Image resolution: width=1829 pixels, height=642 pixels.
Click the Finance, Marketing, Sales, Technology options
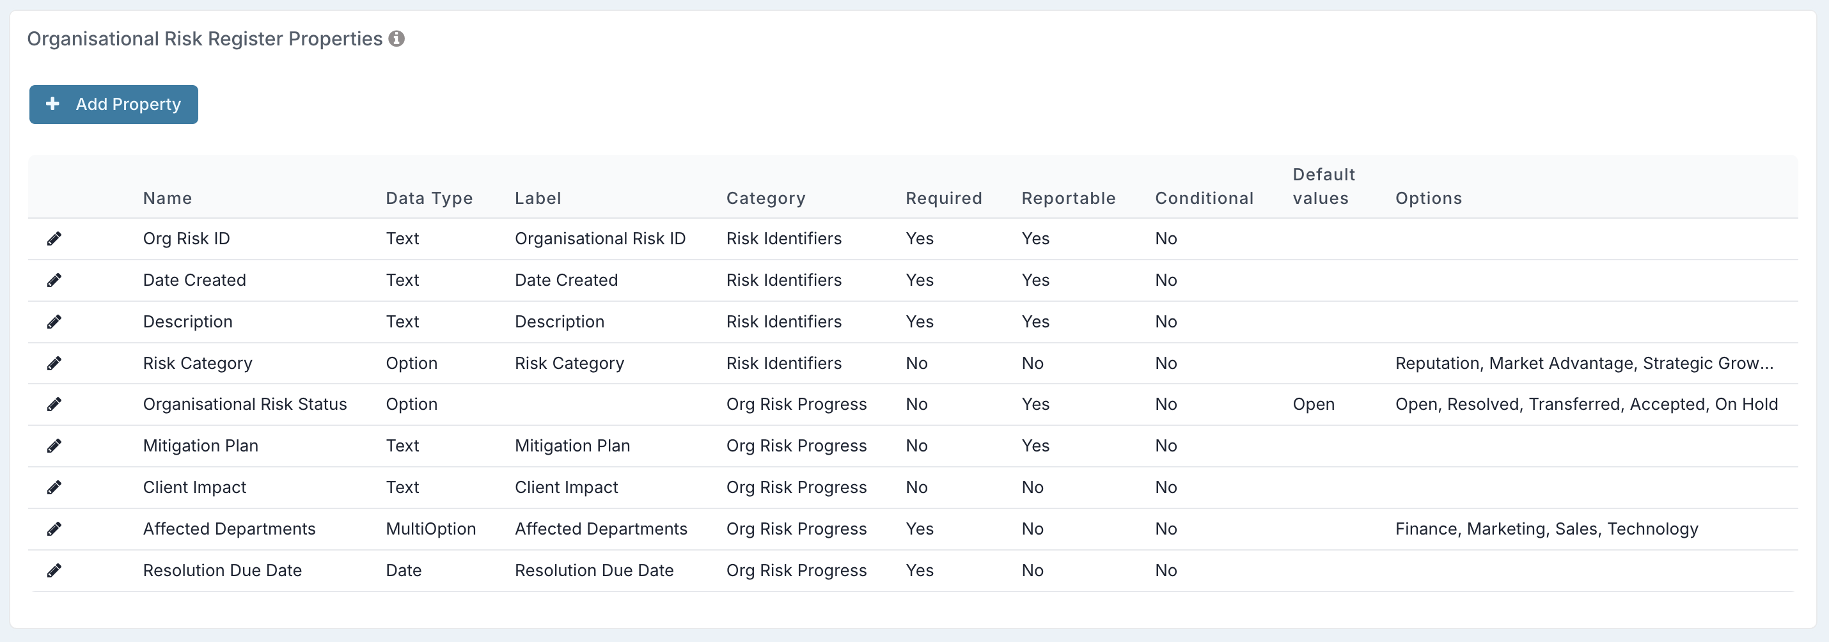(x=1546, y=529)
